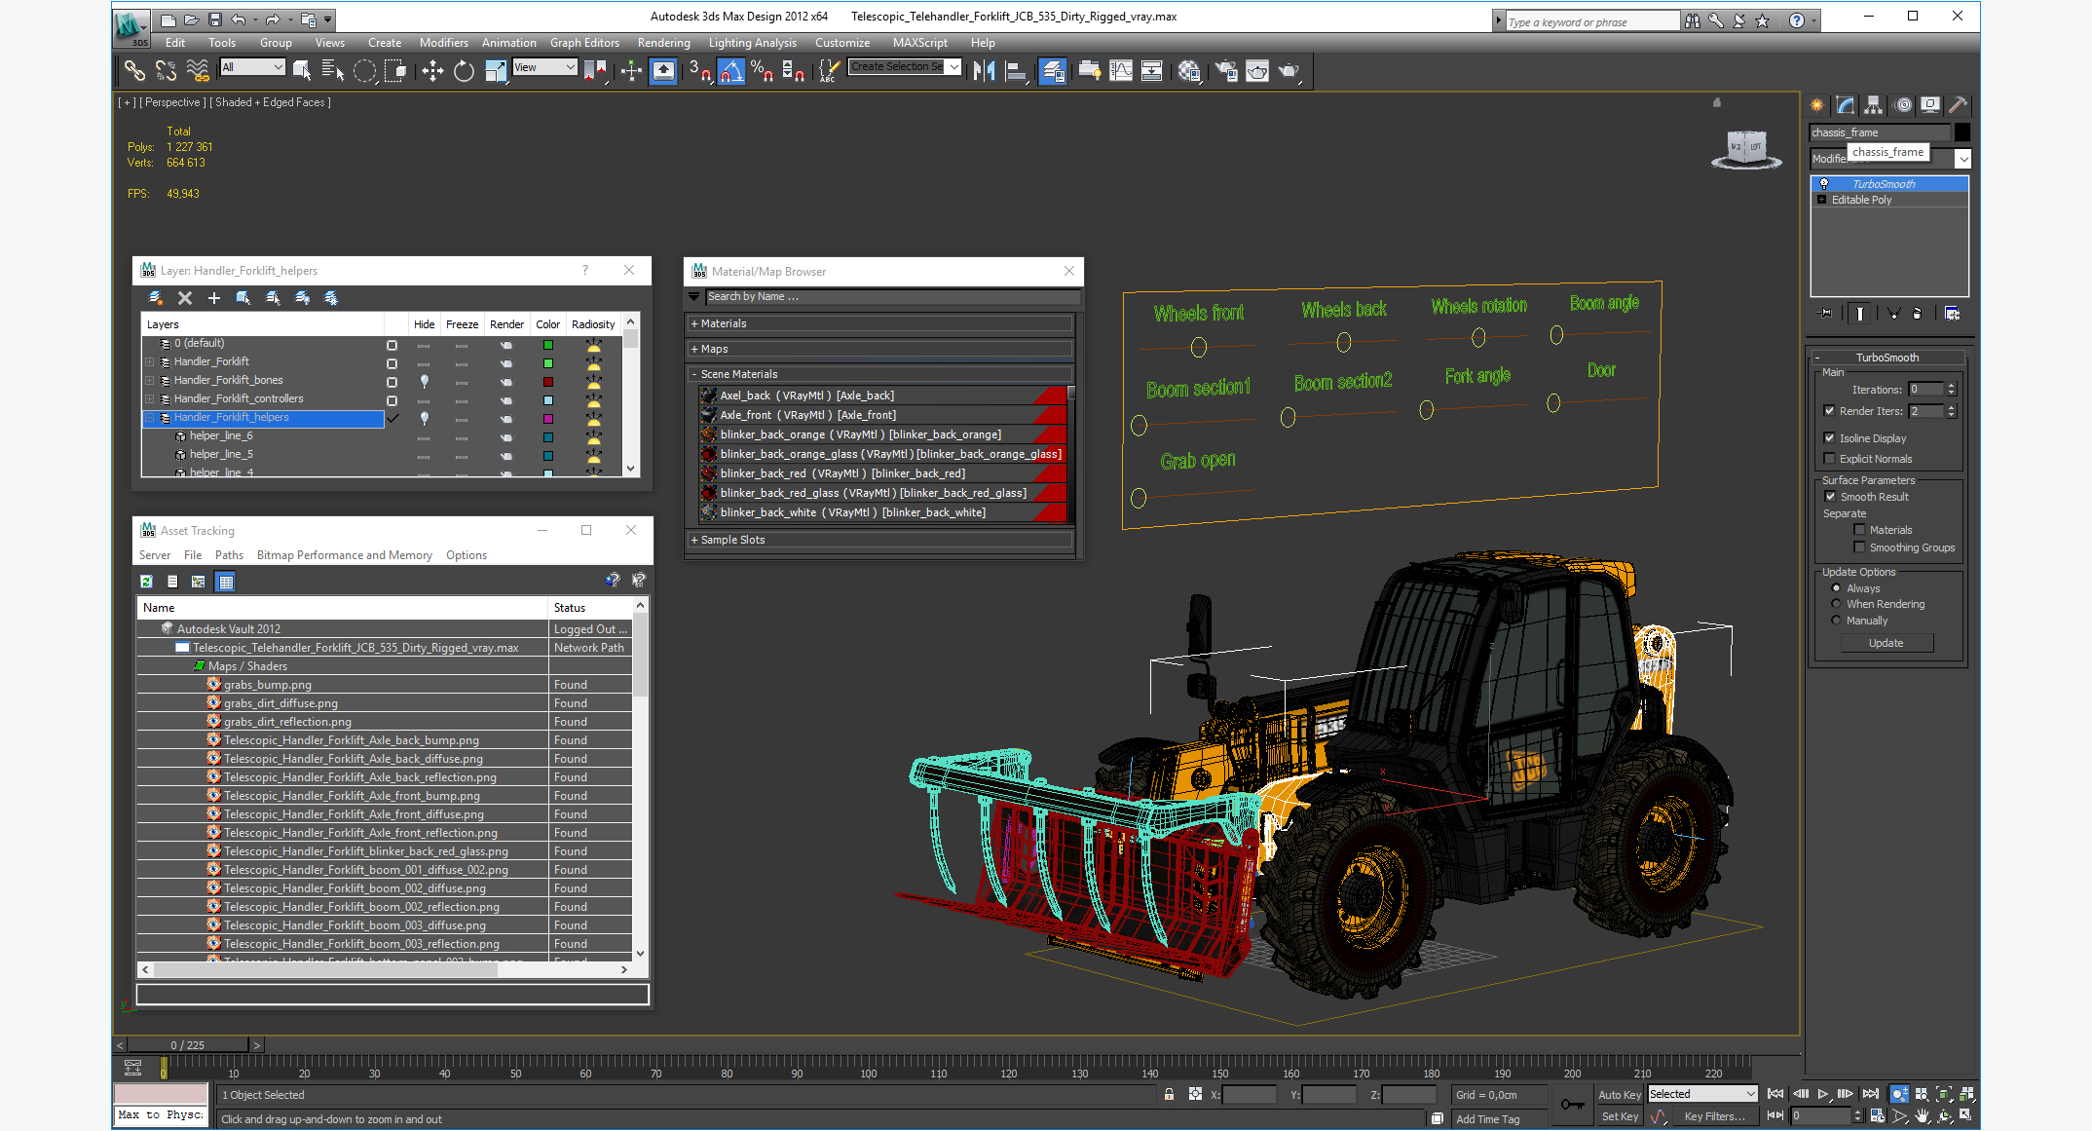Viewport: 2092px width, 1131px height.
Task: Open the Graph Editors menu
Action: pyautogui.click(x=584, y=43)
